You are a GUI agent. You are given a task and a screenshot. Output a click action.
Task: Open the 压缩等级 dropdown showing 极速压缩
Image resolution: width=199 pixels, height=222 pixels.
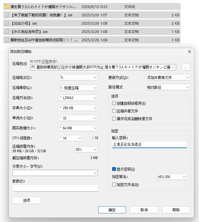point(78,88)
